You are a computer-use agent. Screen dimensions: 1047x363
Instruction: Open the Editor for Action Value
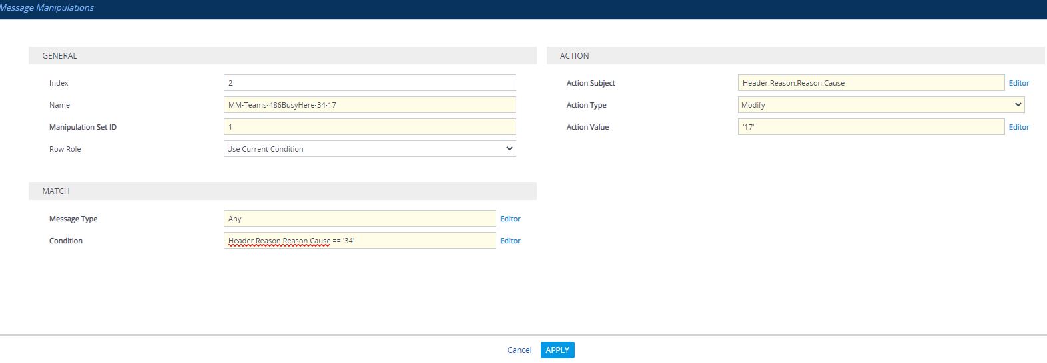(x=1018, y=127)
